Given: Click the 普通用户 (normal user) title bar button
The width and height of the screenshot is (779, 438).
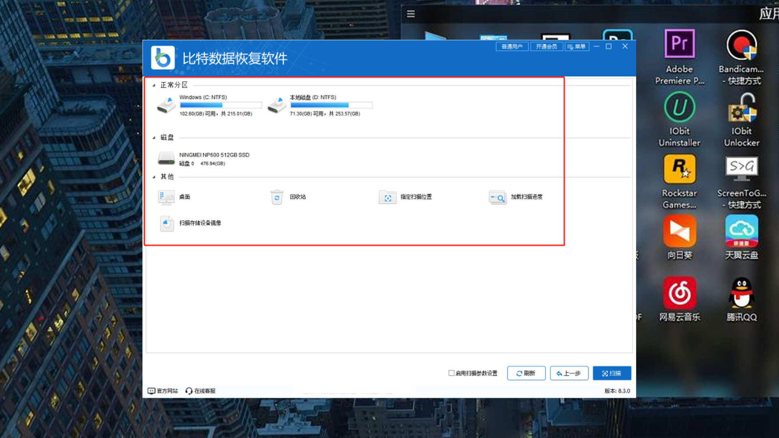Looking at the screenshot, I should pos(512,47).
